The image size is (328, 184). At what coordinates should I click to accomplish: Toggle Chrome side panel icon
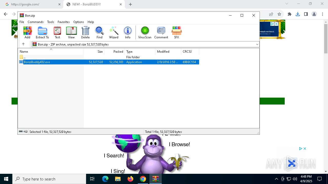click(306, 14)
